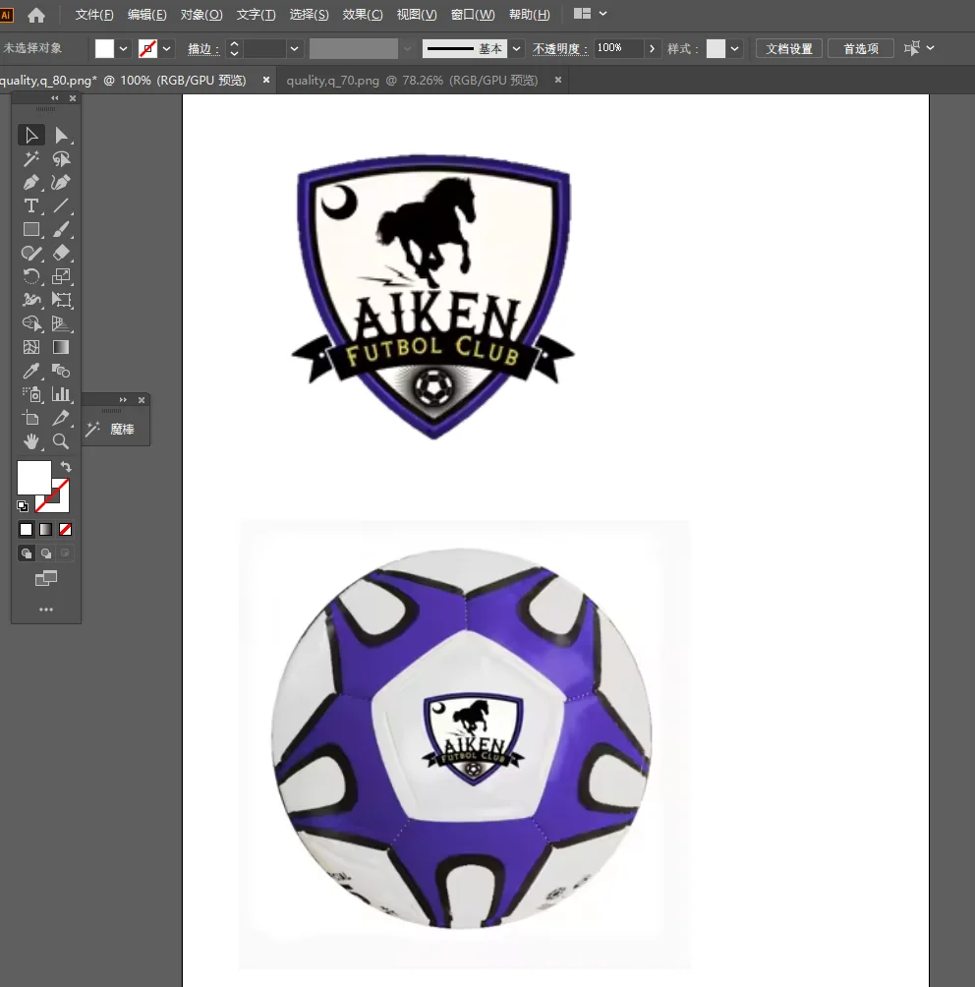Open the 效果(C) menu
This screenshot has width=975, height=987.
click(363, 15)
